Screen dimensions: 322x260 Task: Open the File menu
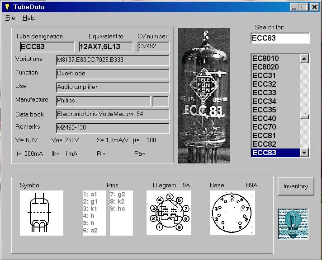[10, 18]
